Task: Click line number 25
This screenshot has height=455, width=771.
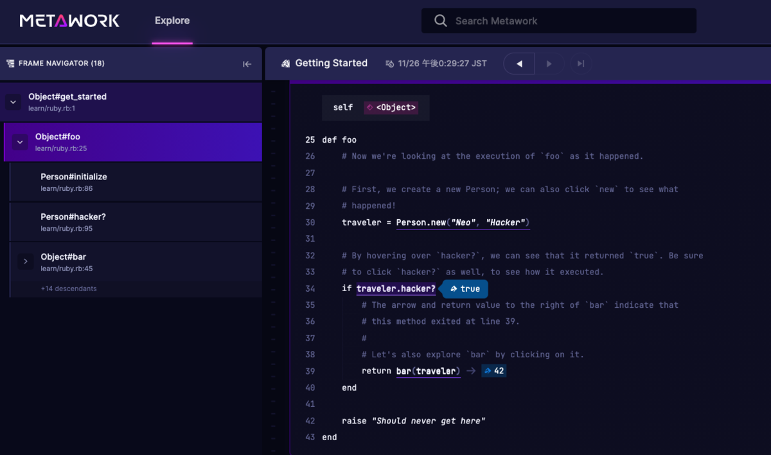Action: (x=310, y=139)
